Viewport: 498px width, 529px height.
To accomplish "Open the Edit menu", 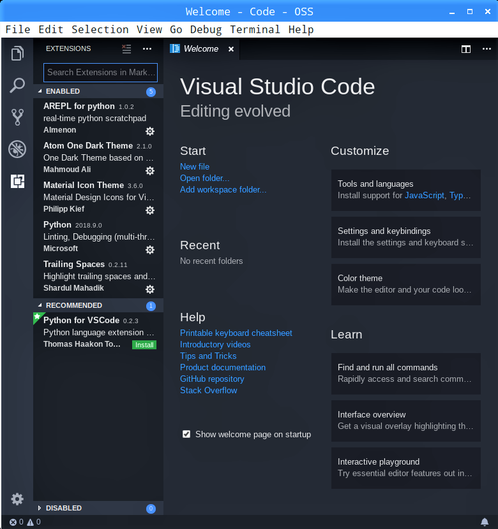I will (x=50, y=30).
